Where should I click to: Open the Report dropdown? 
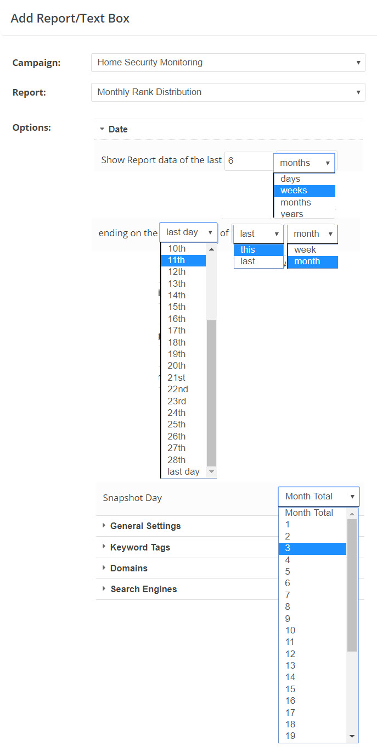pyautogui.click(x=228, y=92)
